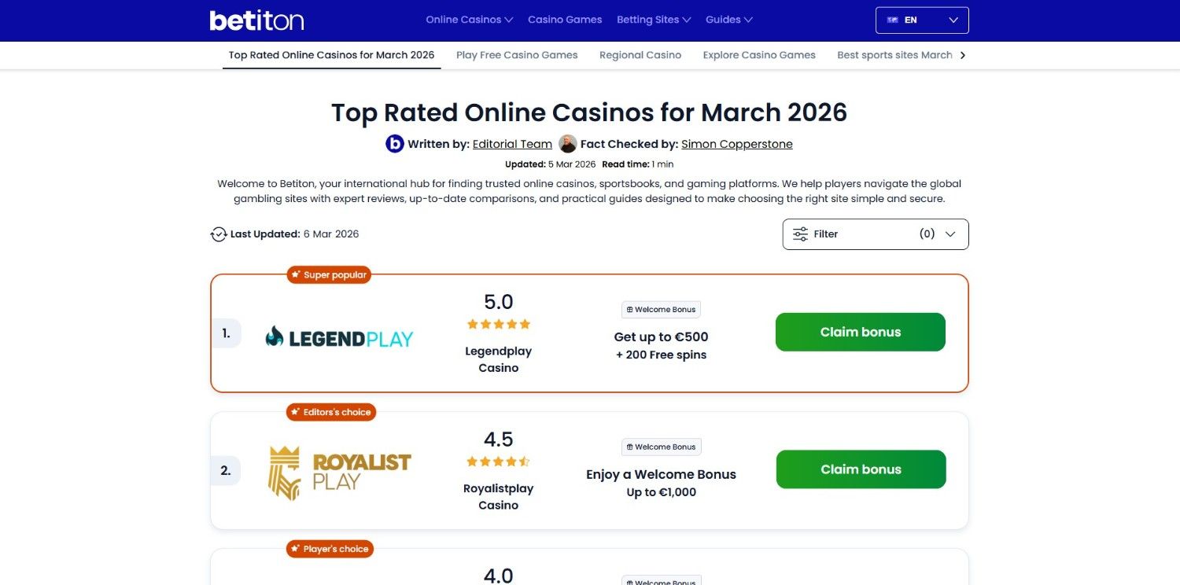The image size is (1180, 585).
Task: Click the refresh-clock icon beside Last Updated
Action: click(218, 234)
